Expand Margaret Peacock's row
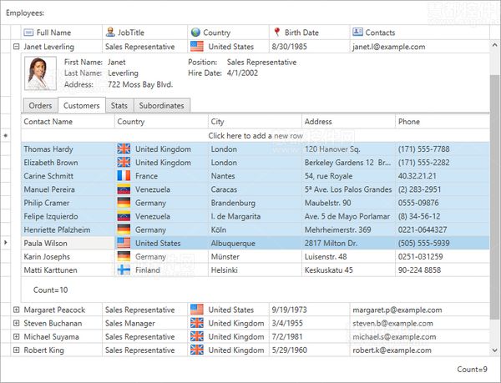Viewport: 501px width, 383px height. pos(17,310)
